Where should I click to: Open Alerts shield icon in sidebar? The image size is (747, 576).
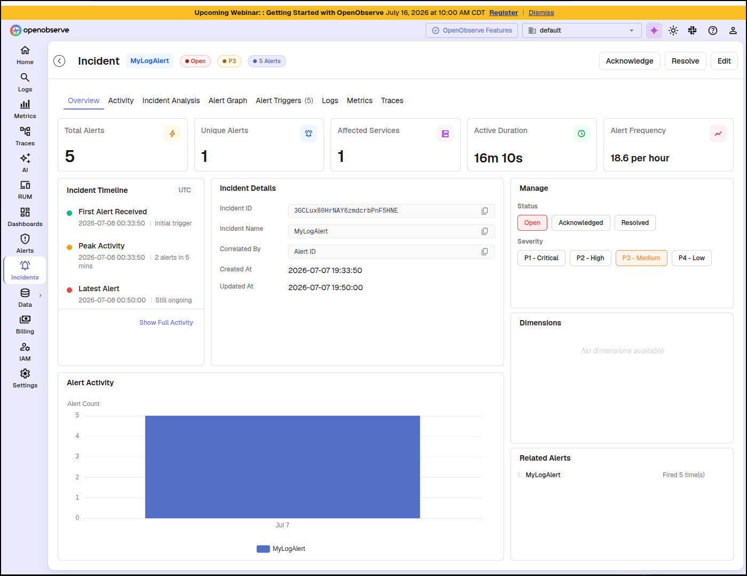coord(25,244)
